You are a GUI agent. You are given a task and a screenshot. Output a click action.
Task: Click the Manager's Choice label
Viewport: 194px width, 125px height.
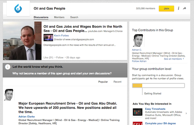tap(113, 31)
